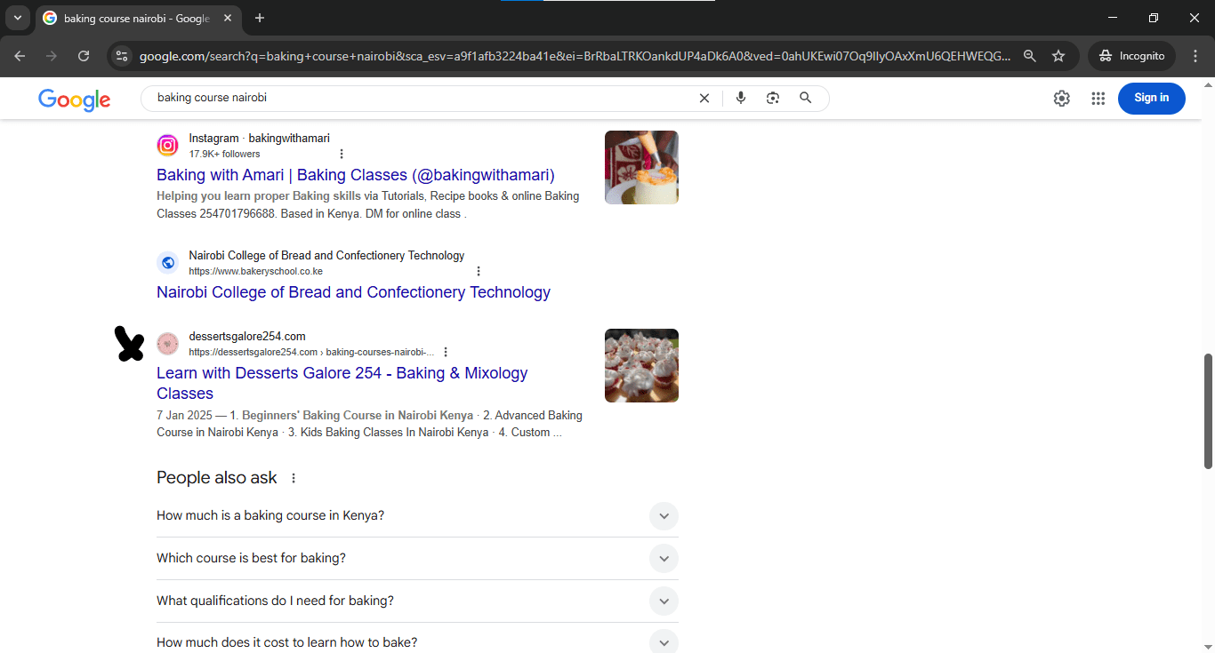Click the Google logo
The height and width of the screenshot is (653, 1215).
tap(75, 100)
